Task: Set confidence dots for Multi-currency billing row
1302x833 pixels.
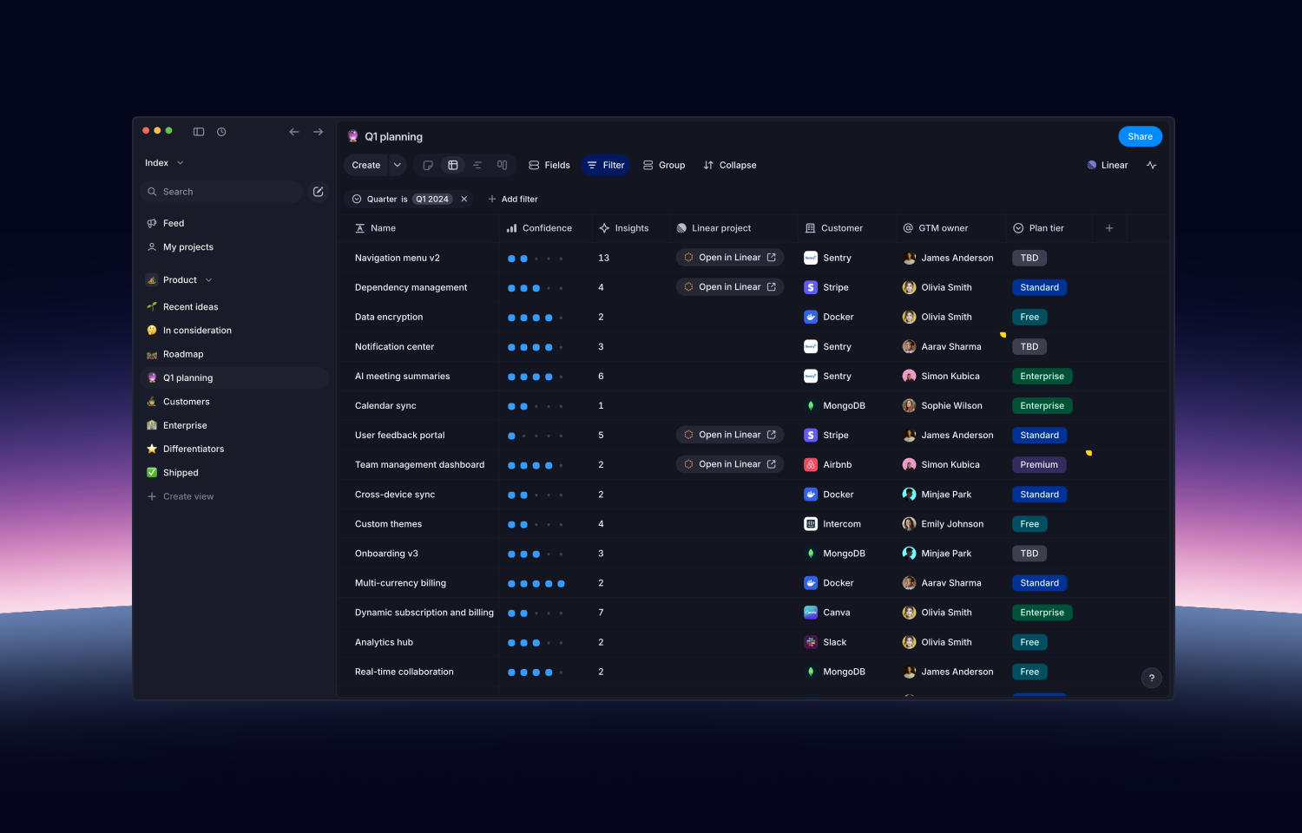Action: click(536, 583)
